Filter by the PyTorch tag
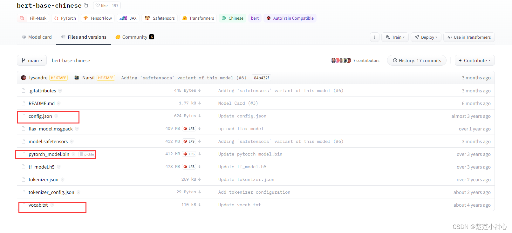Viewport: 512px width, 233px height. pos(65,18)
